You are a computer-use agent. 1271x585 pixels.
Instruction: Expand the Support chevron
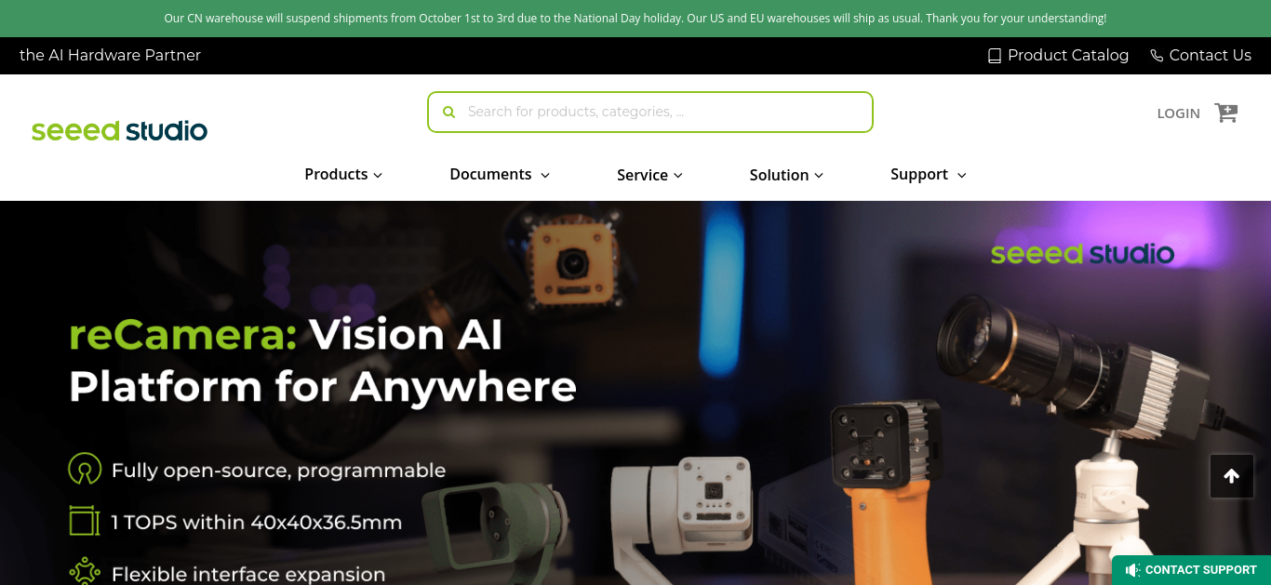coord(962,175)
